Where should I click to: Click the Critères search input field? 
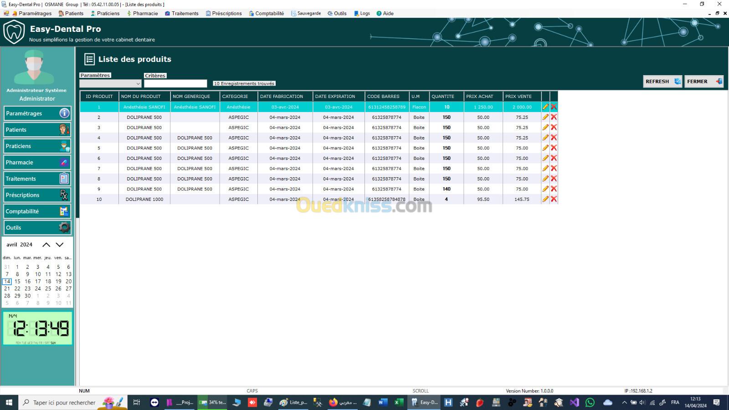point(175,84)
